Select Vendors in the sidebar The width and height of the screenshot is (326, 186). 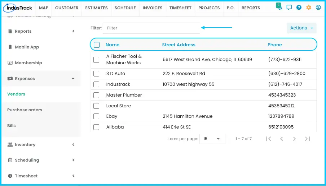16,94
